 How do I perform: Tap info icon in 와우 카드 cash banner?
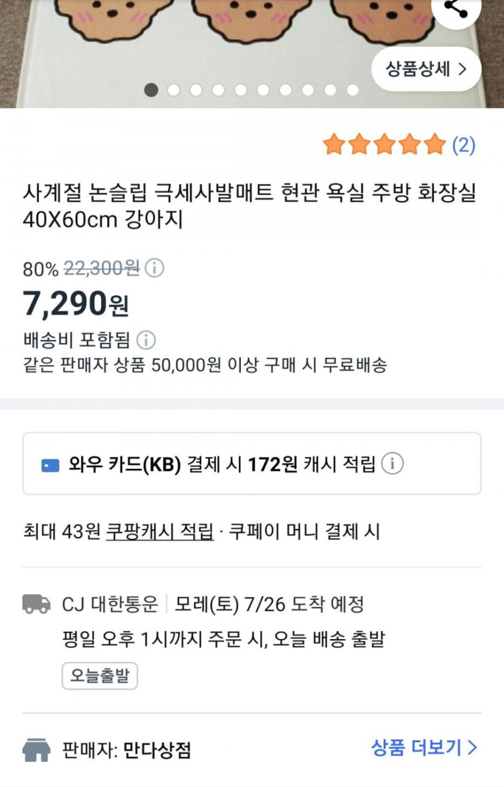tap(392, 464)
